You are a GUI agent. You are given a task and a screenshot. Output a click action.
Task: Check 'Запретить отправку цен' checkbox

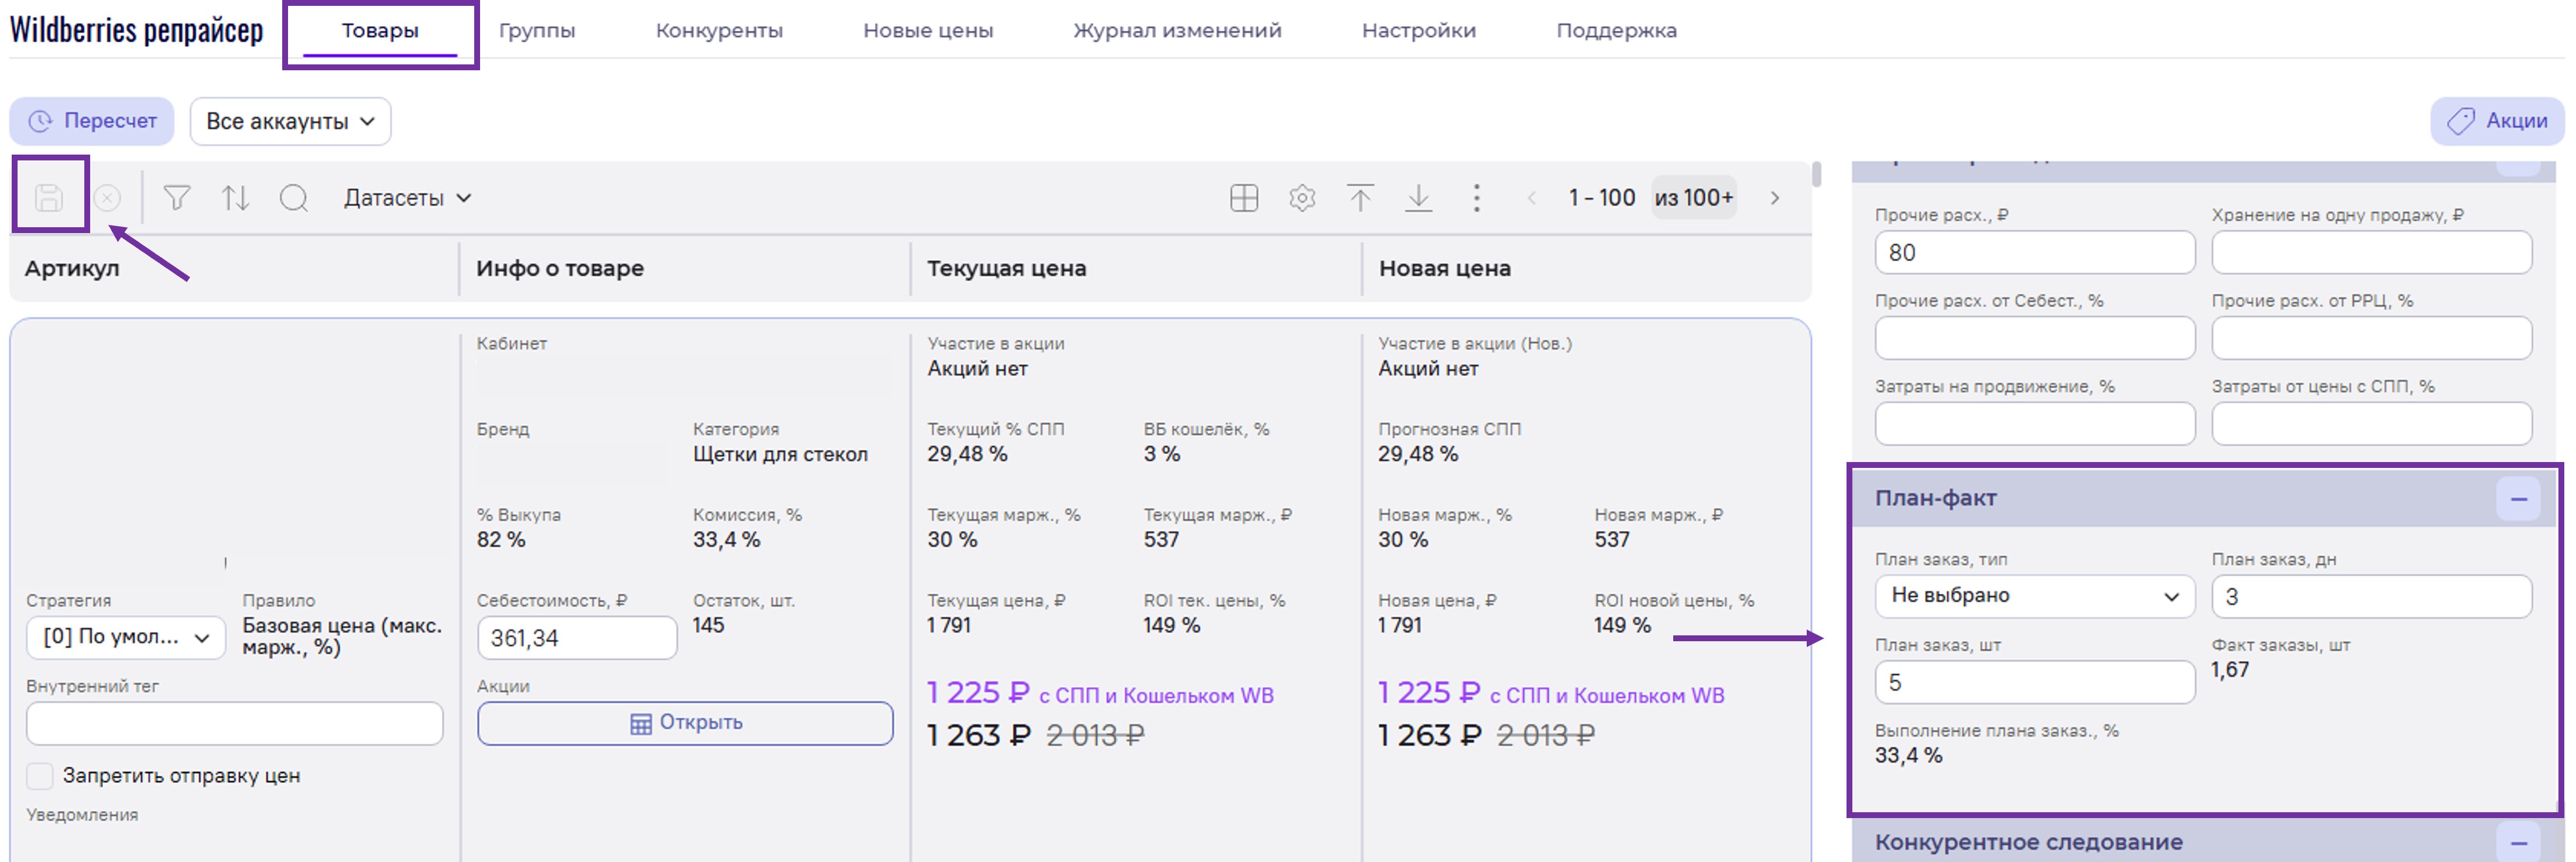(40, 775)
